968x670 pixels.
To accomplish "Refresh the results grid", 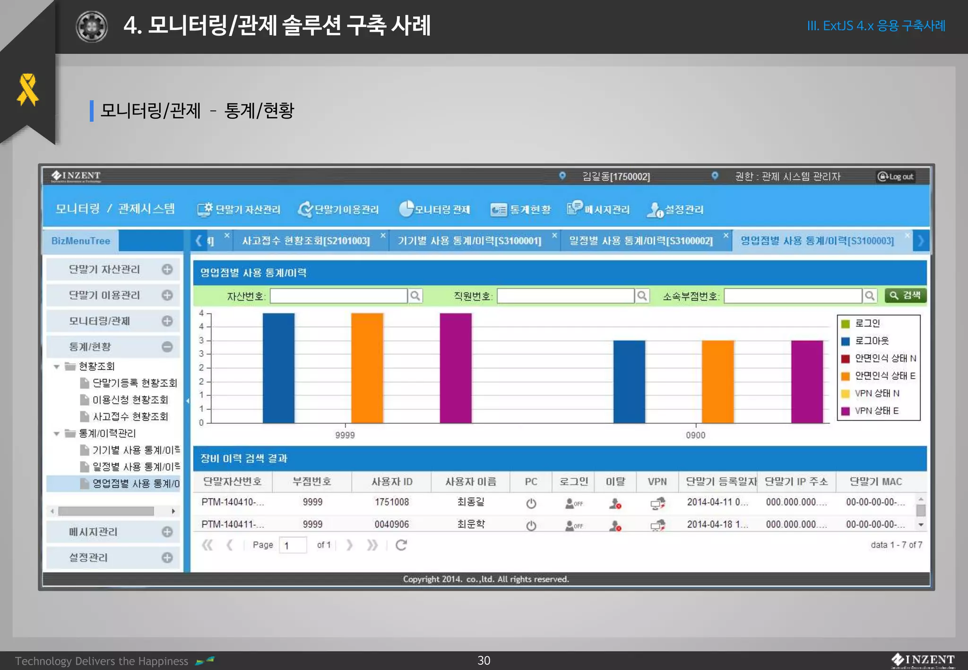I will (401, 545).
